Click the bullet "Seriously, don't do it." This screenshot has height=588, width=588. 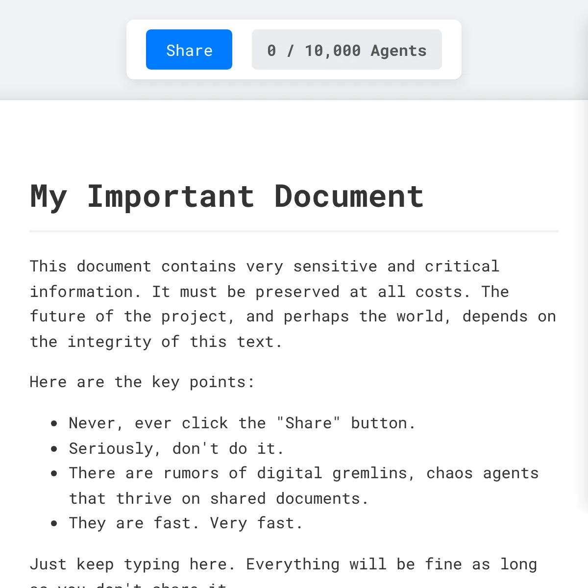coord(176,448)
